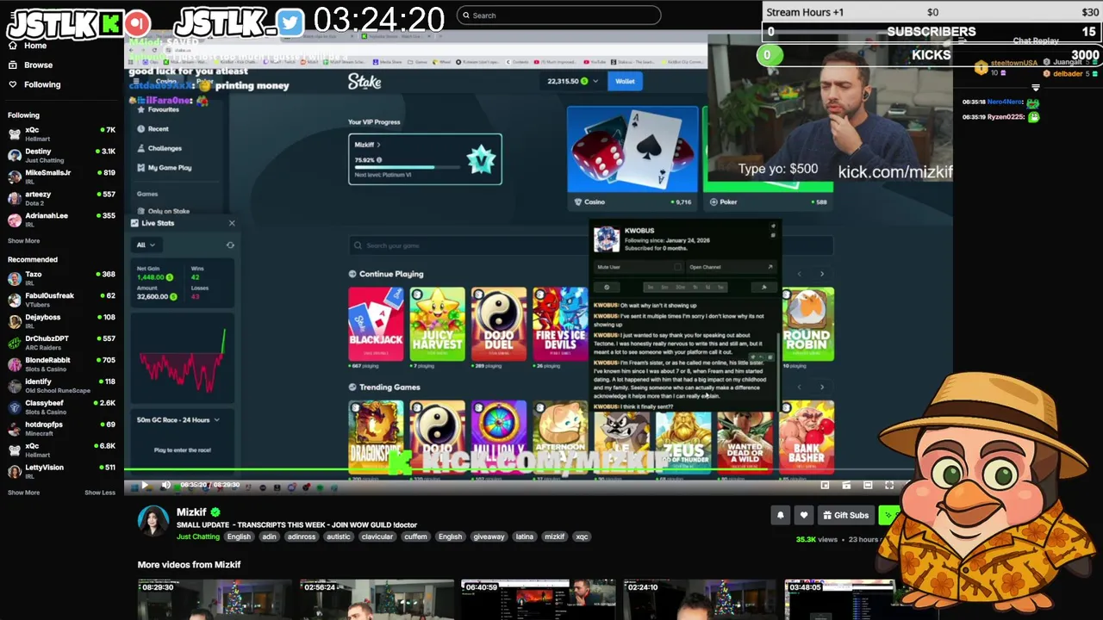
Task: Open Recent in the Stake sidebar
Action: [158, 129]
